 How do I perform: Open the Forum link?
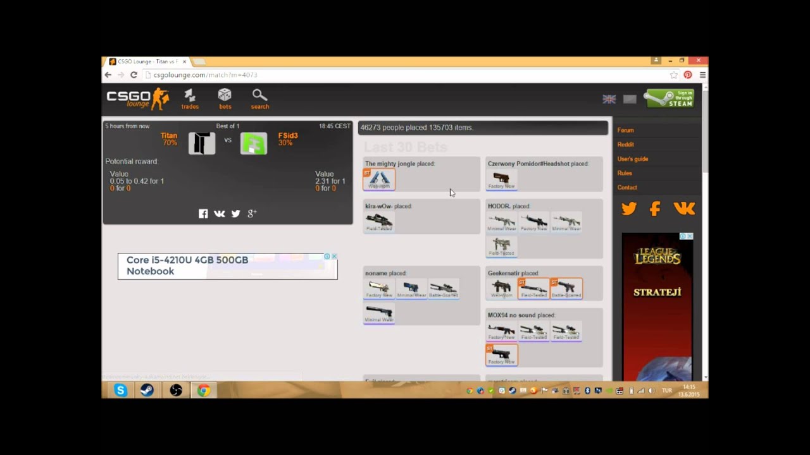pos(625,130)
